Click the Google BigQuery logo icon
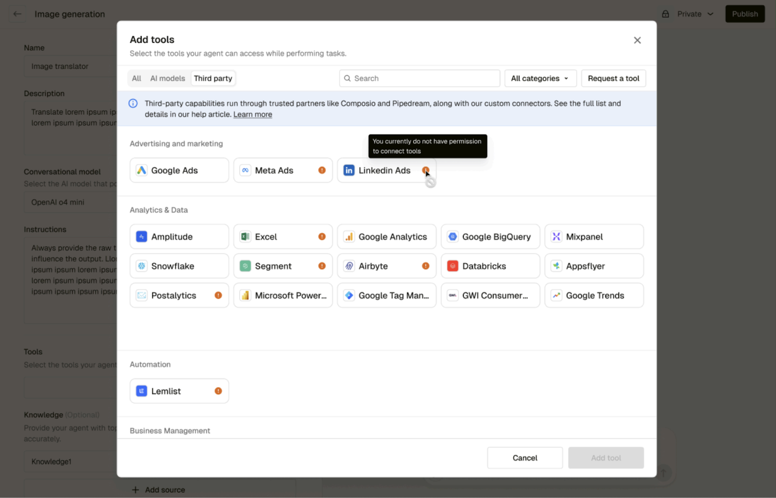The image size is (776, 498). [x=453, y=237]
